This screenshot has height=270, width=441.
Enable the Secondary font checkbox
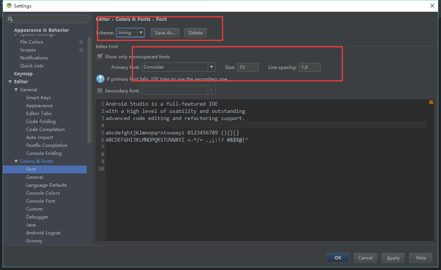[100, 91]
